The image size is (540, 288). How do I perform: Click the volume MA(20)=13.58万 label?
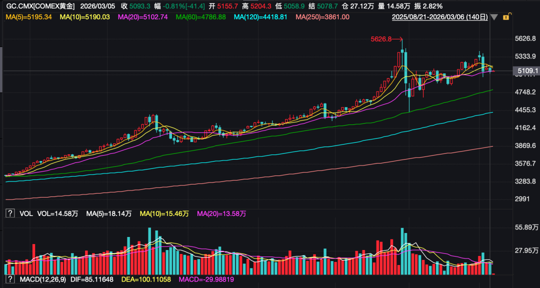pyautogui.click(x=221, y=213)
